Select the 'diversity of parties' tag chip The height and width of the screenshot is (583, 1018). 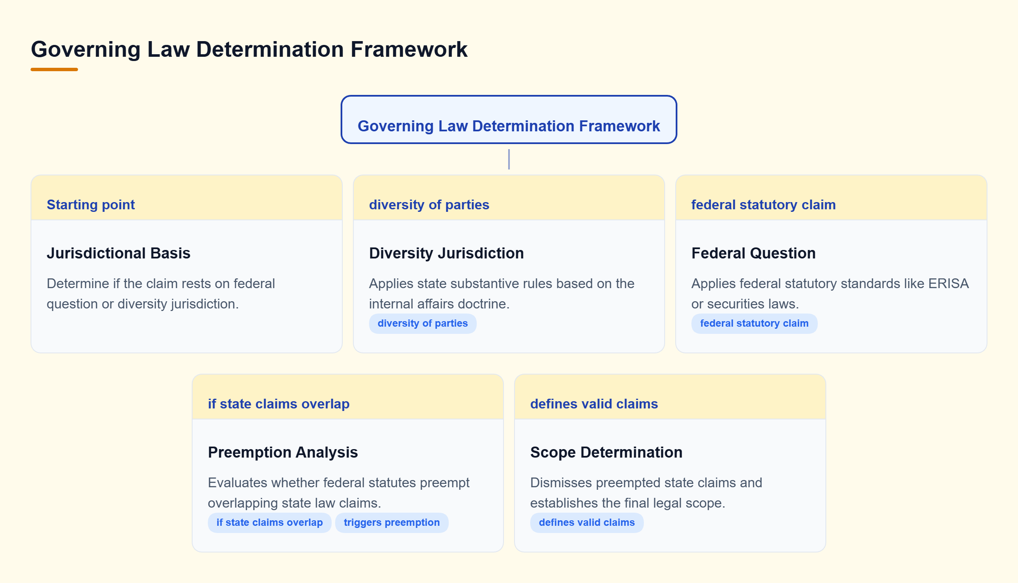coord(422,323)
